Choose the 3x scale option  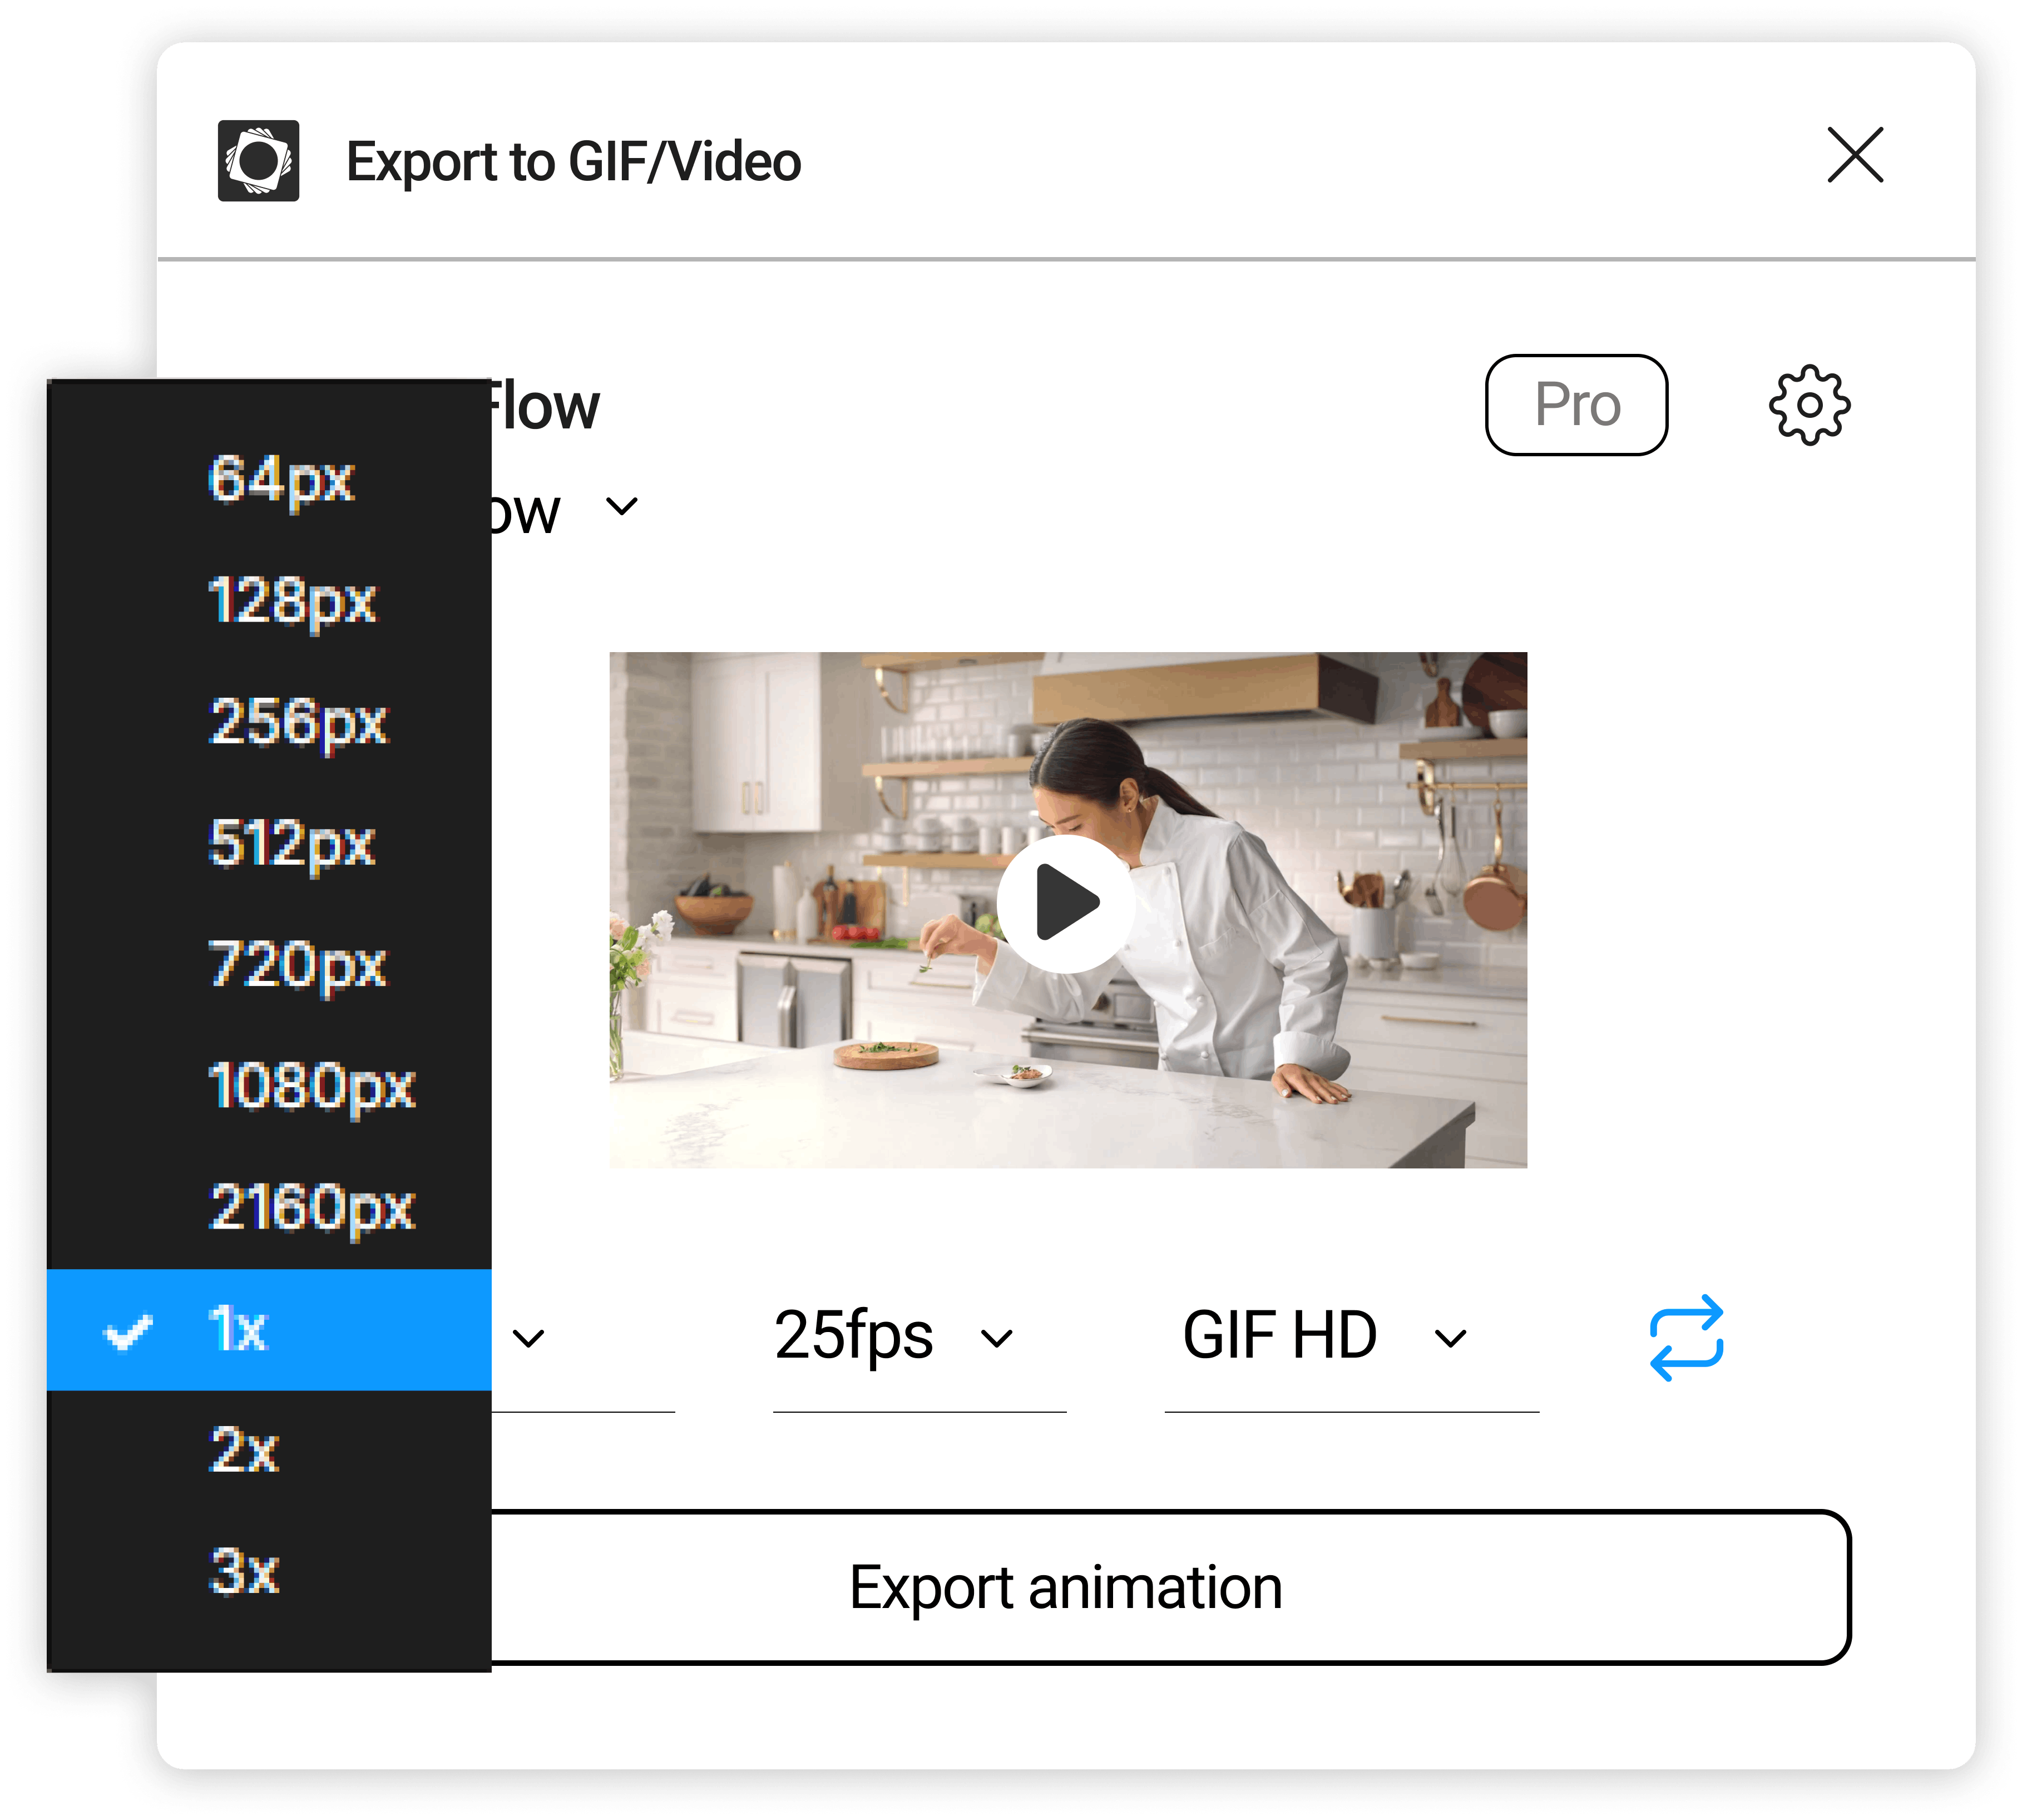[245, 1571]
